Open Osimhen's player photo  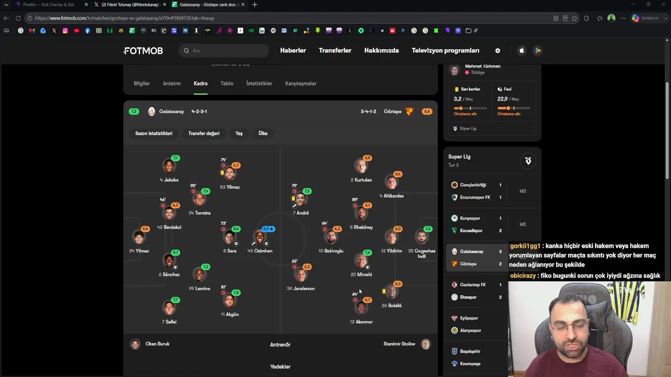tap(260, 237)
